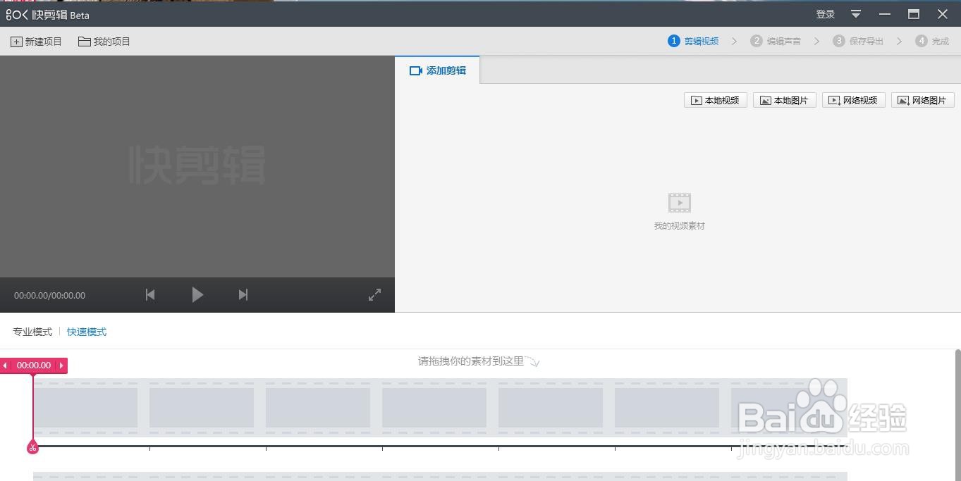
Task: Add a 网络图片 online picture
Action: point(923,100)
